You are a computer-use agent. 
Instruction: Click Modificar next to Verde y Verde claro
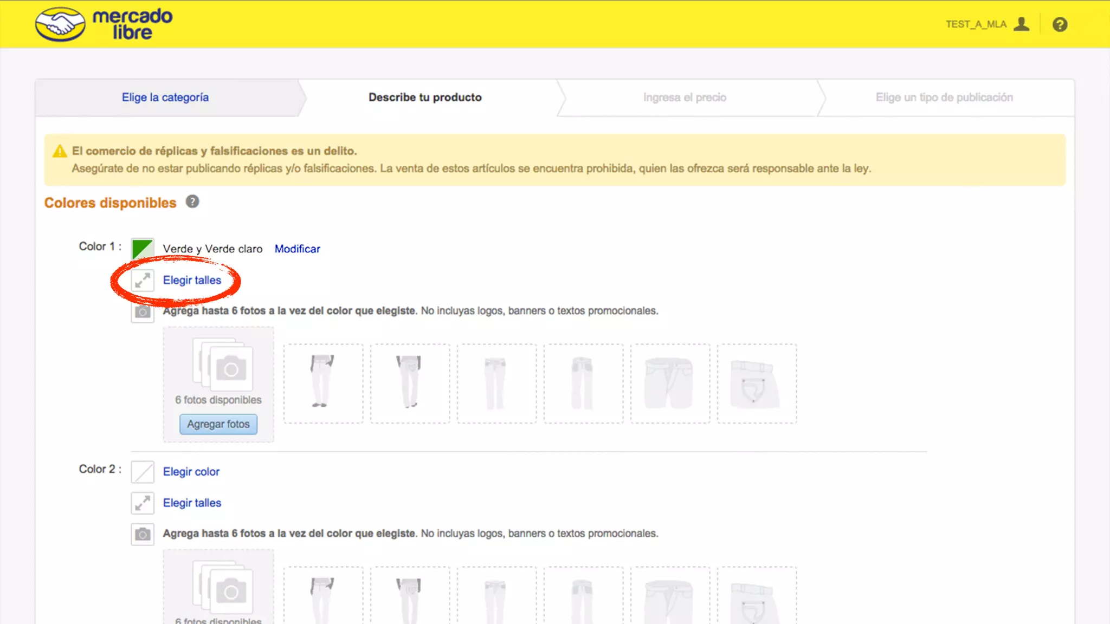(297, 249)
